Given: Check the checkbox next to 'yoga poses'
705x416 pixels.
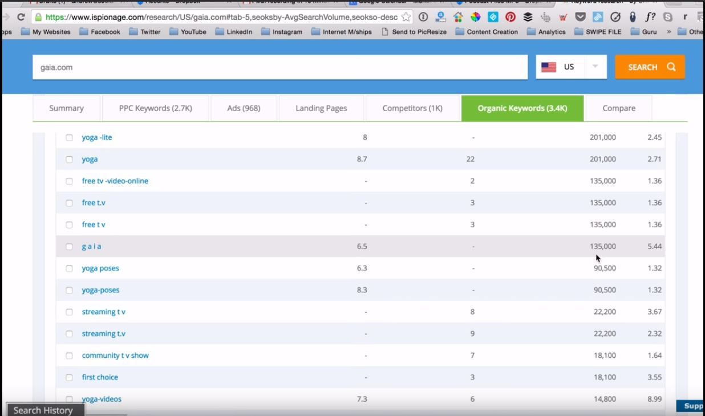Looking at the screenshot, I should [x=69, y=268].
